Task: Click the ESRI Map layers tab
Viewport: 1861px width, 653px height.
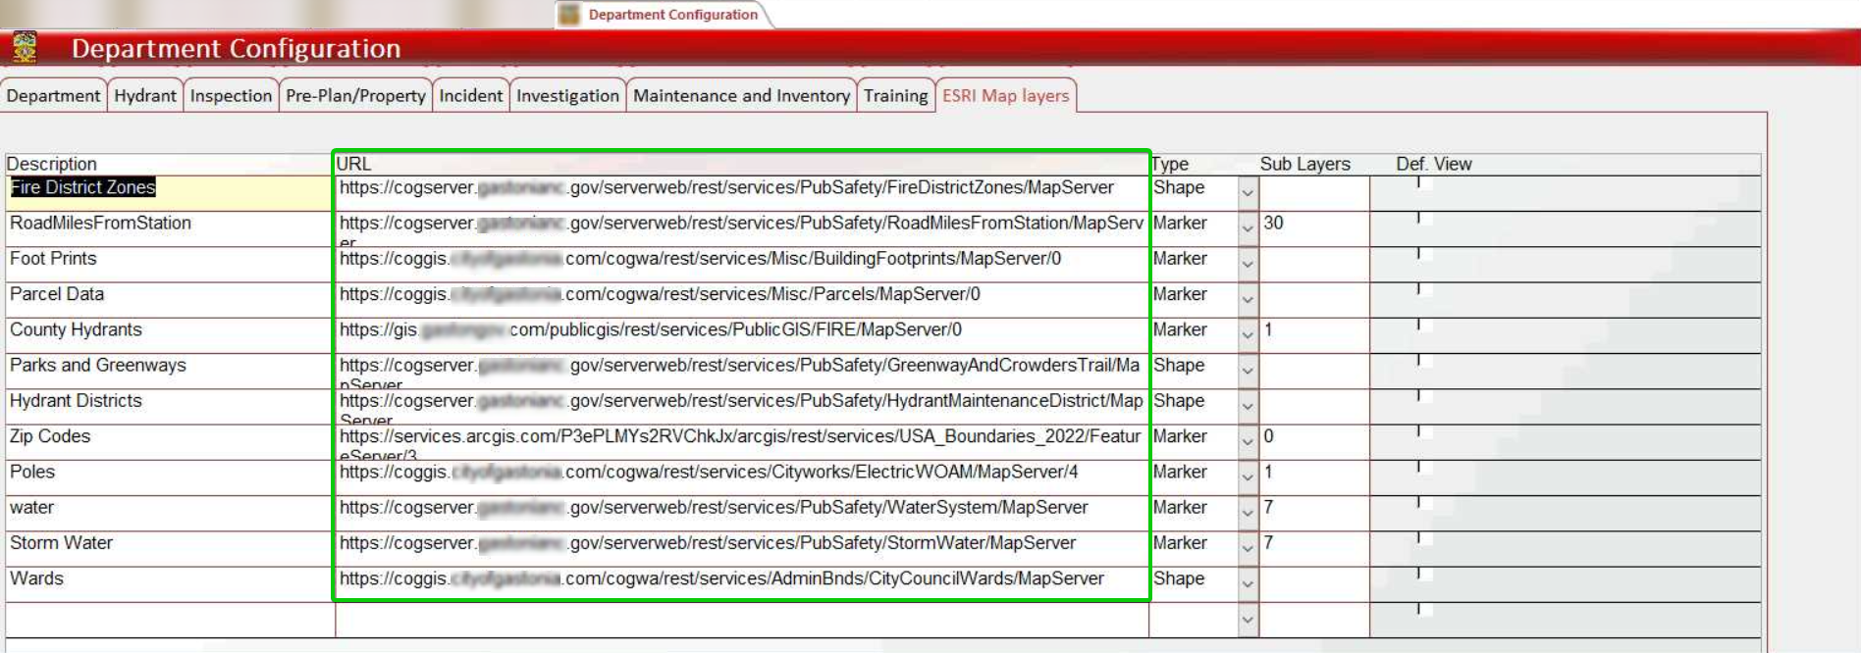Action: [1006, 95]
